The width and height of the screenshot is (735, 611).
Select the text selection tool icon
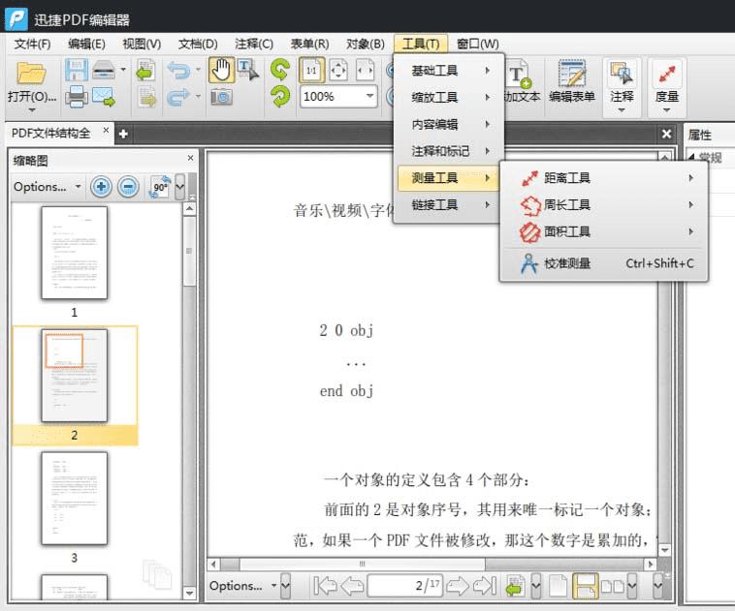pyautogui.click(x=247, y=70)
